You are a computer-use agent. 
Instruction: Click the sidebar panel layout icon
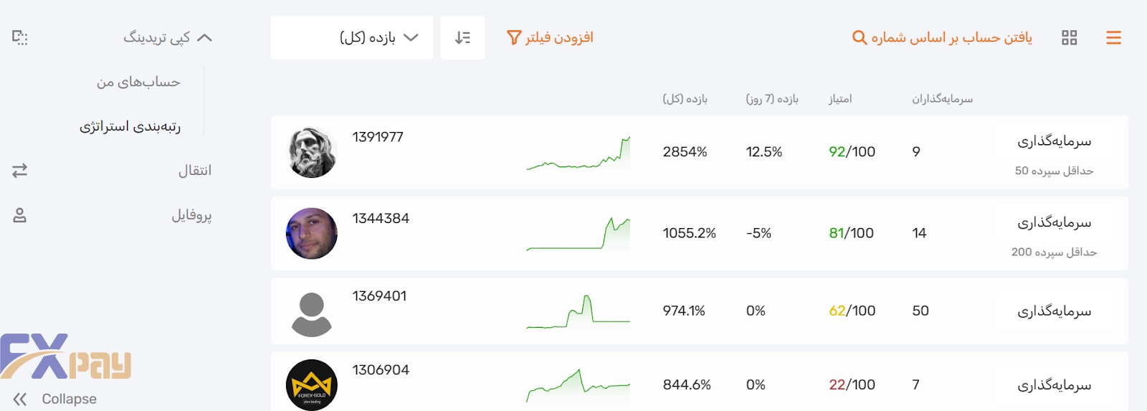(x=20, y=37)
